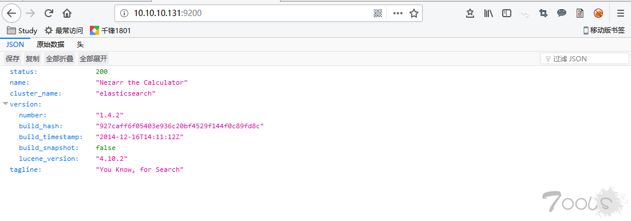
Task: Open the chat bubble extension icon
Action: click(x=561, y=13)
